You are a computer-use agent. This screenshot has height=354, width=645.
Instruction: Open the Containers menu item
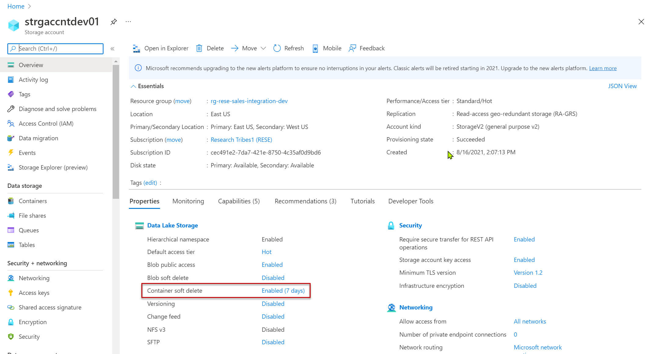(33, 201)
